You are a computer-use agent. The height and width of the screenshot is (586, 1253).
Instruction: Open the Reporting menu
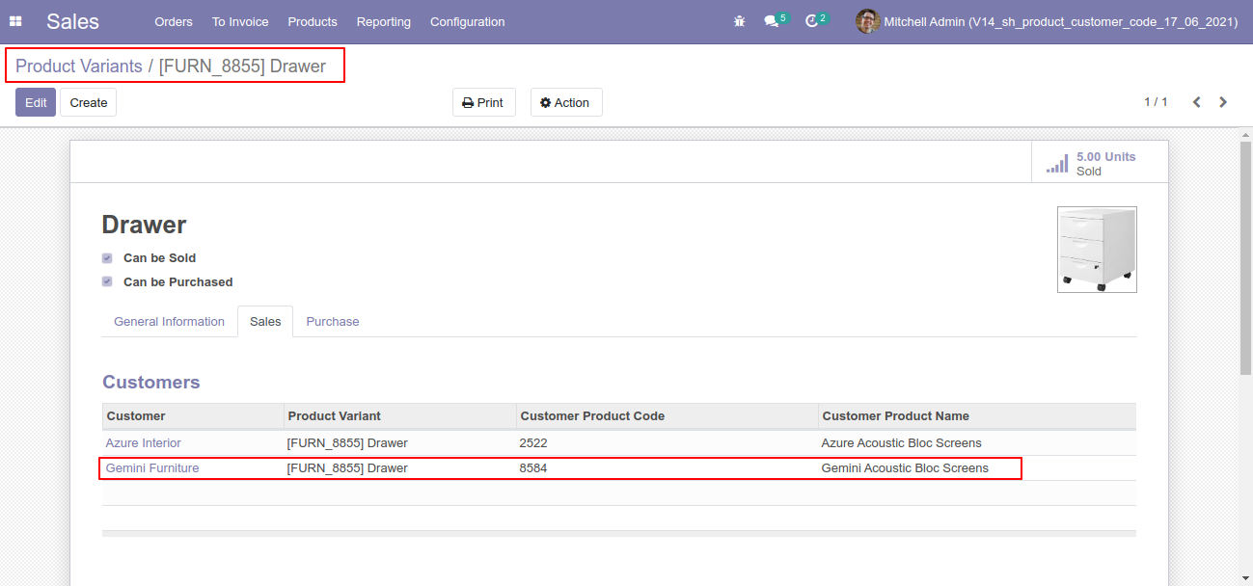[384, 21]
